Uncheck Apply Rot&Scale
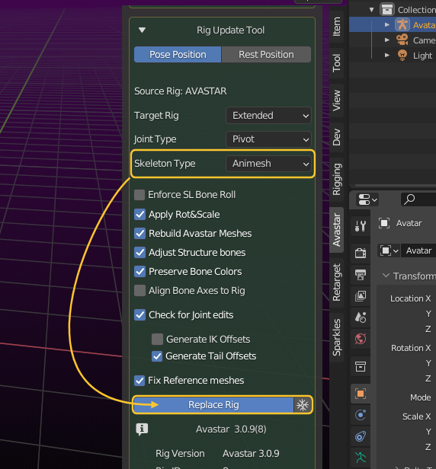Viewport: 436px width, 469px height. 139,215
